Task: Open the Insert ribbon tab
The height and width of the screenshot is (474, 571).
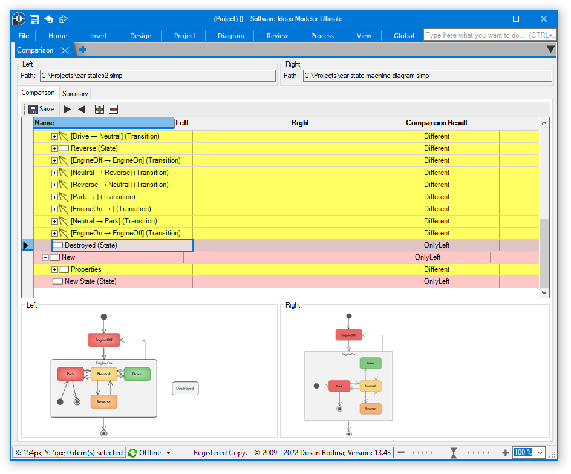Action: [x=99, y=36]
